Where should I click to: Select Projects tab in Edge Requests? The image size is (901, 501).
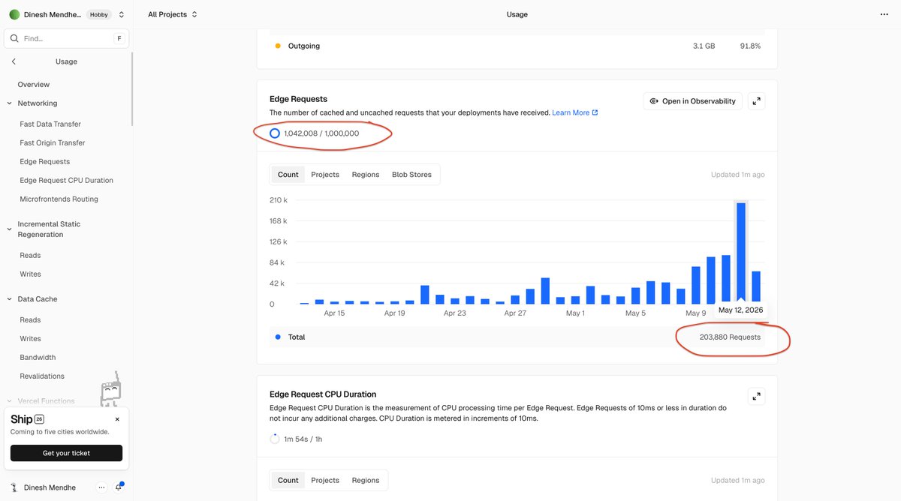[x=325, y=175]
